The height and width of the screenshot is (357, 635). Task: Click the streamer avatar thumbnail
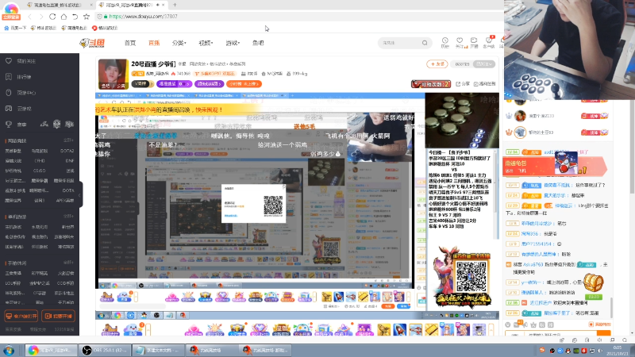(113, 74)
